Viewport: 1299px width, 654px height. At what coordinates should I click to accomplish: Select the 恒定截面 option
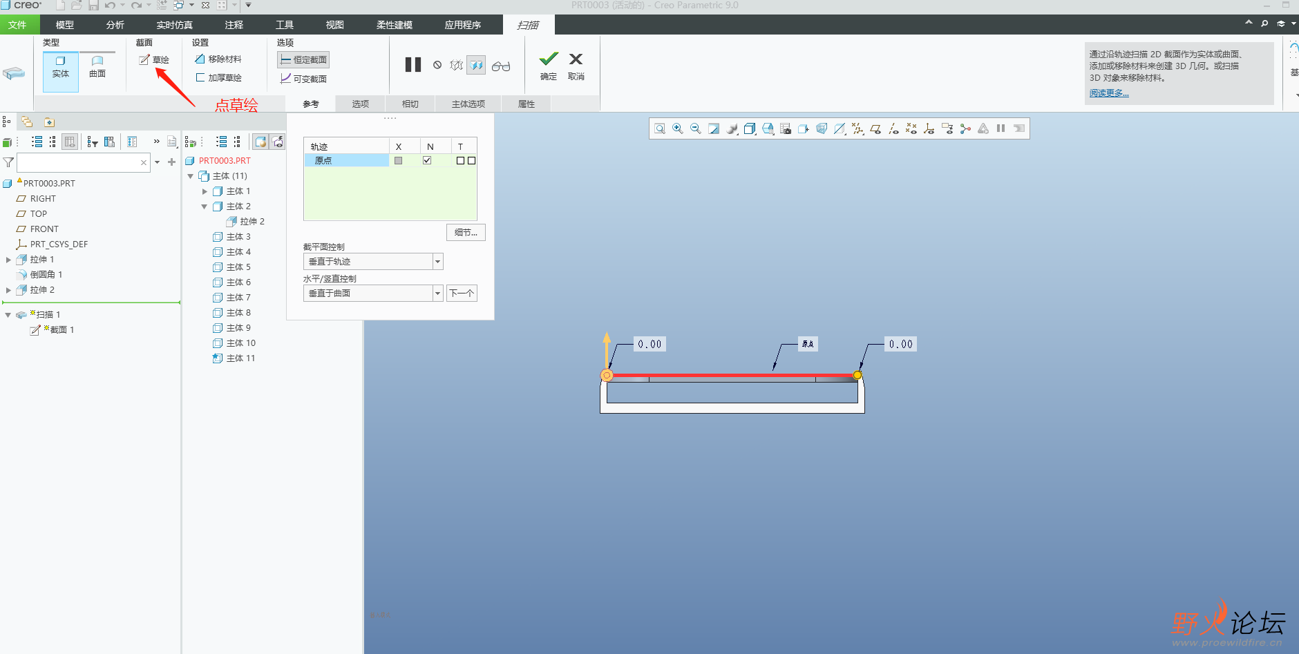click(x=303, y=60)
